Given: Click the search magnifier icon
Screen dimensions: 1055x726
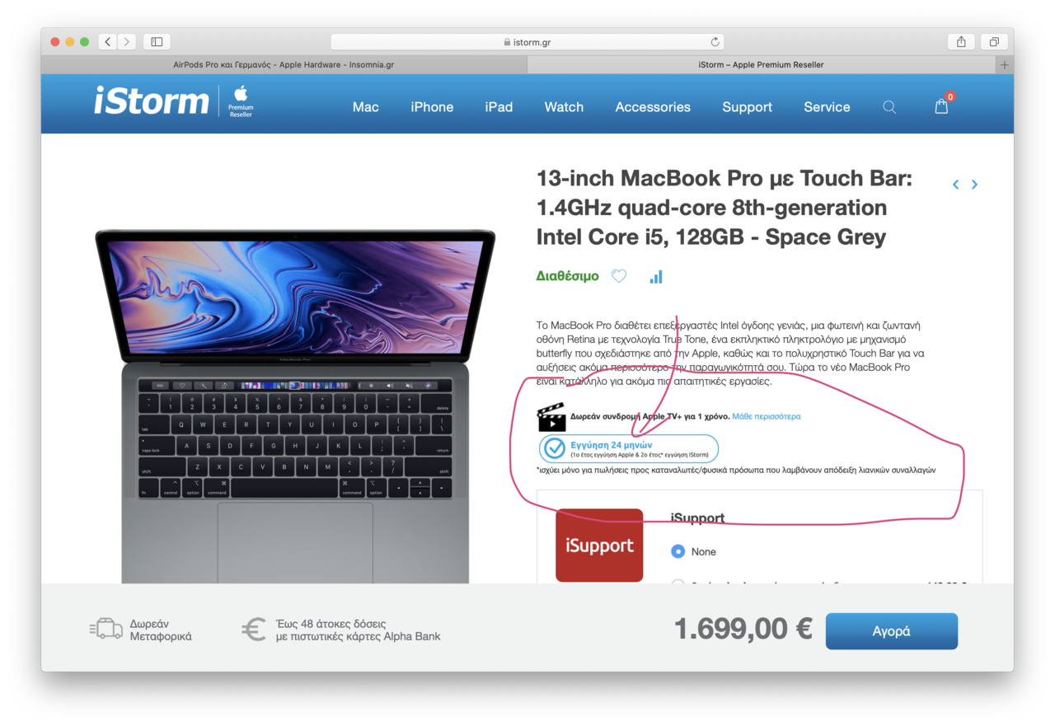Looking at the screenshot, I should pyautogui.click(x=889, y=107).
